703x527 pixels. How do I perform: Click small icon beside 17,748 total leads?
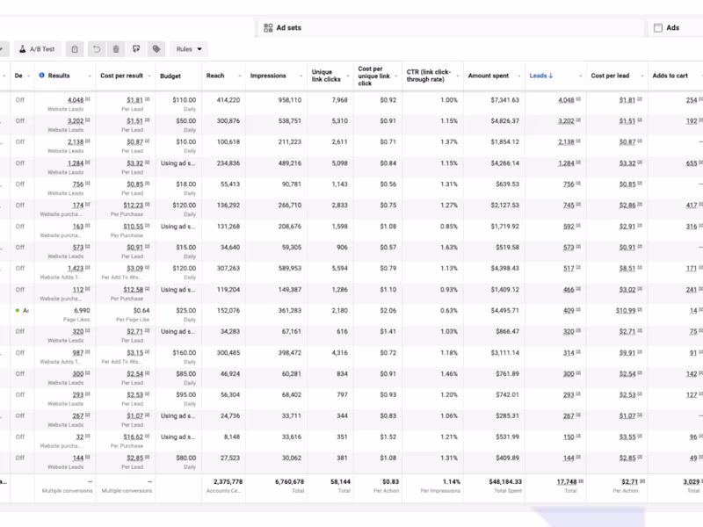(x=581, y=480)
